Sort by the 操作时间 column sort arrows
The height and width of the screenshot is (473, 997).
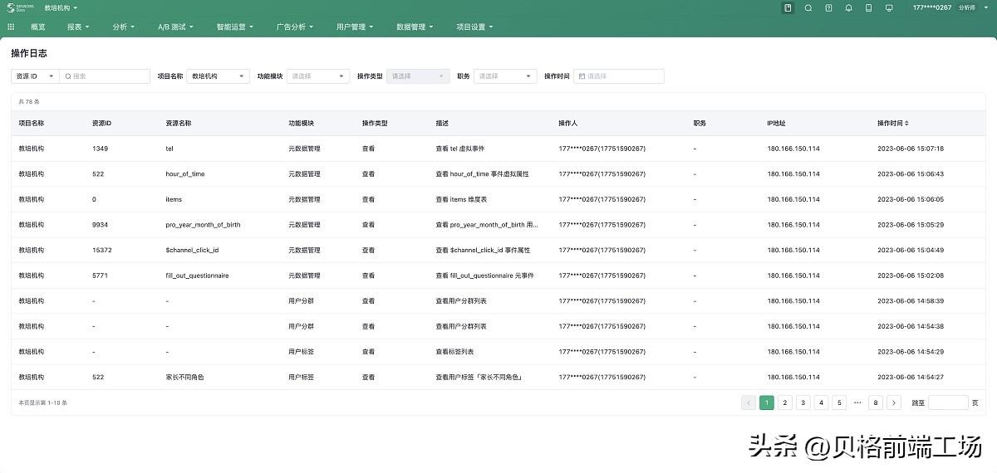(906, 123)
